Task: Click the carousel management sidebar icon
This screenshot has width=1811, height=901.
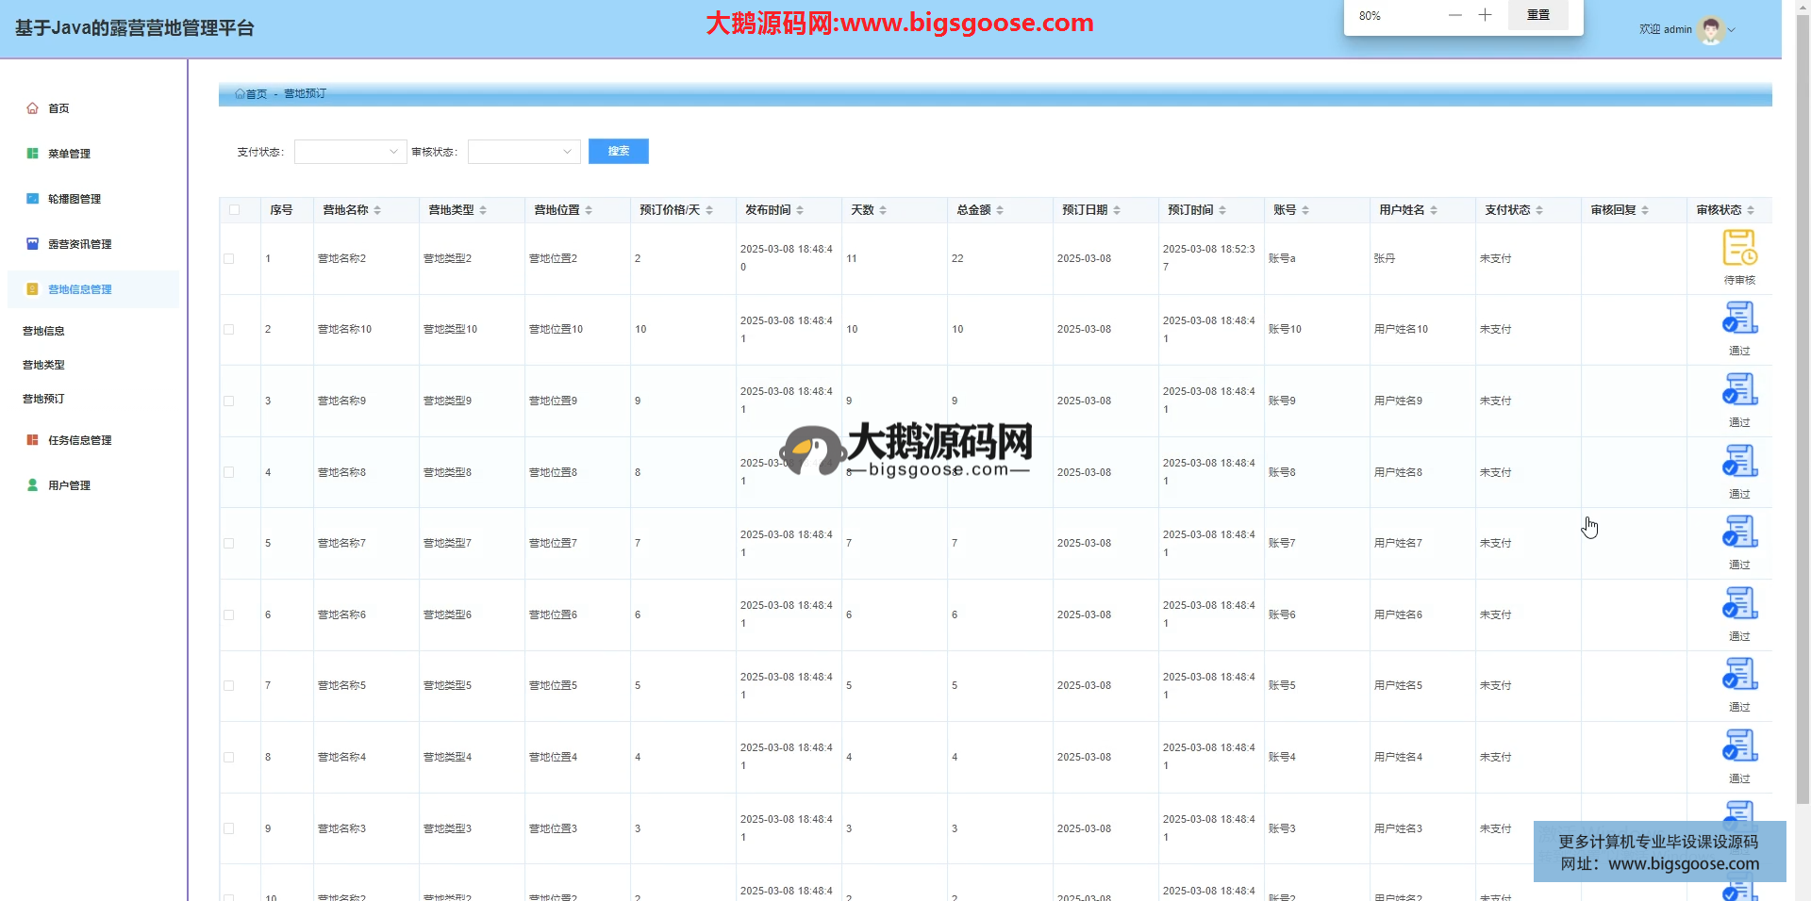Action: 32,199
